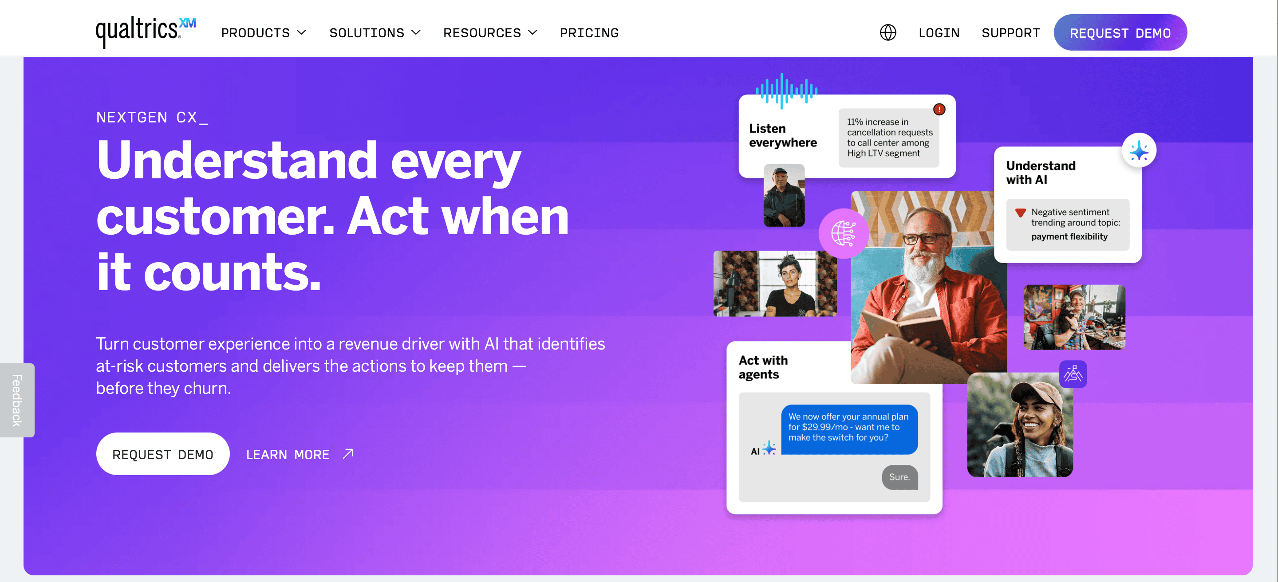Click the red alert badge on notification
1278x582 pixels.
click(x=939, y=110)
